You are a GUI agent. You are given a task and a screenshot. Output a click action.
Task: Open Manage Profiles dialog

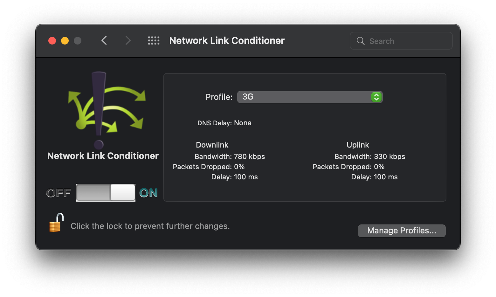click(x=402, y=231)
